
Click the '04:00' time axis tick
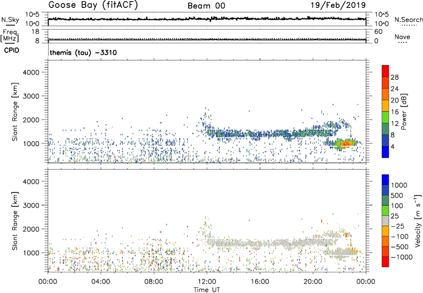click(x=101, y=282)
